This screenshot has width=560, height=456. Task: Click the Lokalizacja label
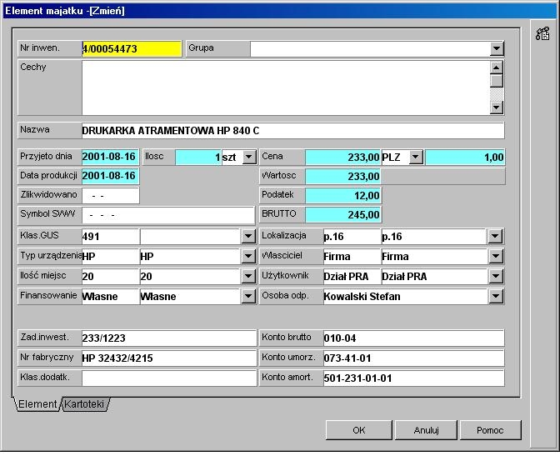[x=284, y=235]
